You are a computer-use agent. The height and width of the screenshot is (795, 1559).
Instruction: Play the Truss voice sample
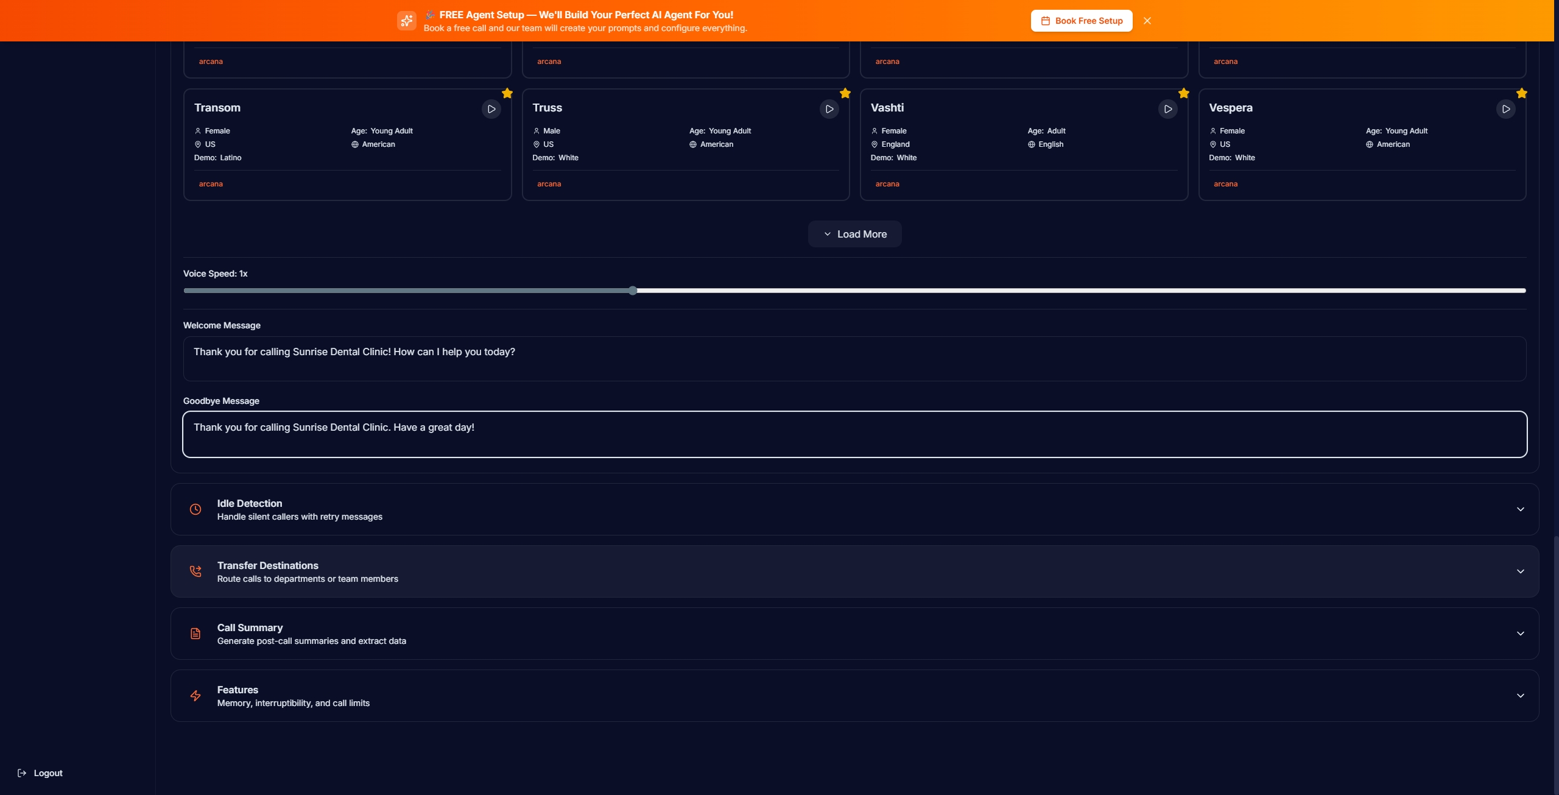point(829,109)
